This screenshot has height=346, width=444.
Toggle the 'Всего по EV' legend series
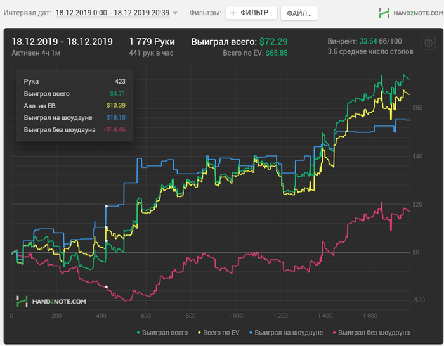pyautogui.click(x=219, y=333)
